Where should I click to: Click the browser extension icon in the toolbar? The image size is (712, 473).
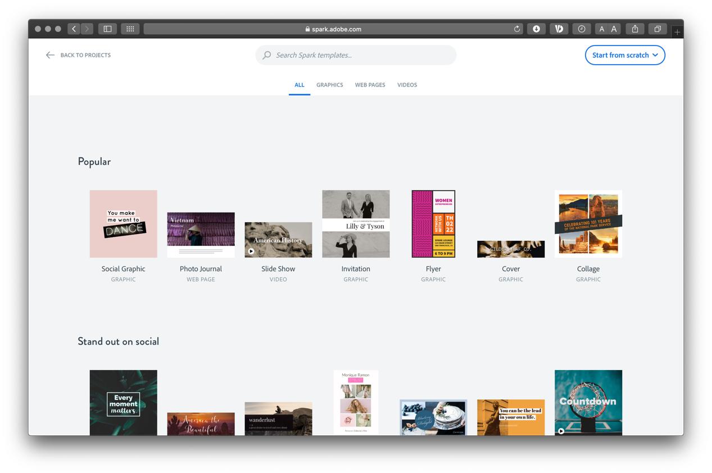pyautogui.click(x=559, y=29)
